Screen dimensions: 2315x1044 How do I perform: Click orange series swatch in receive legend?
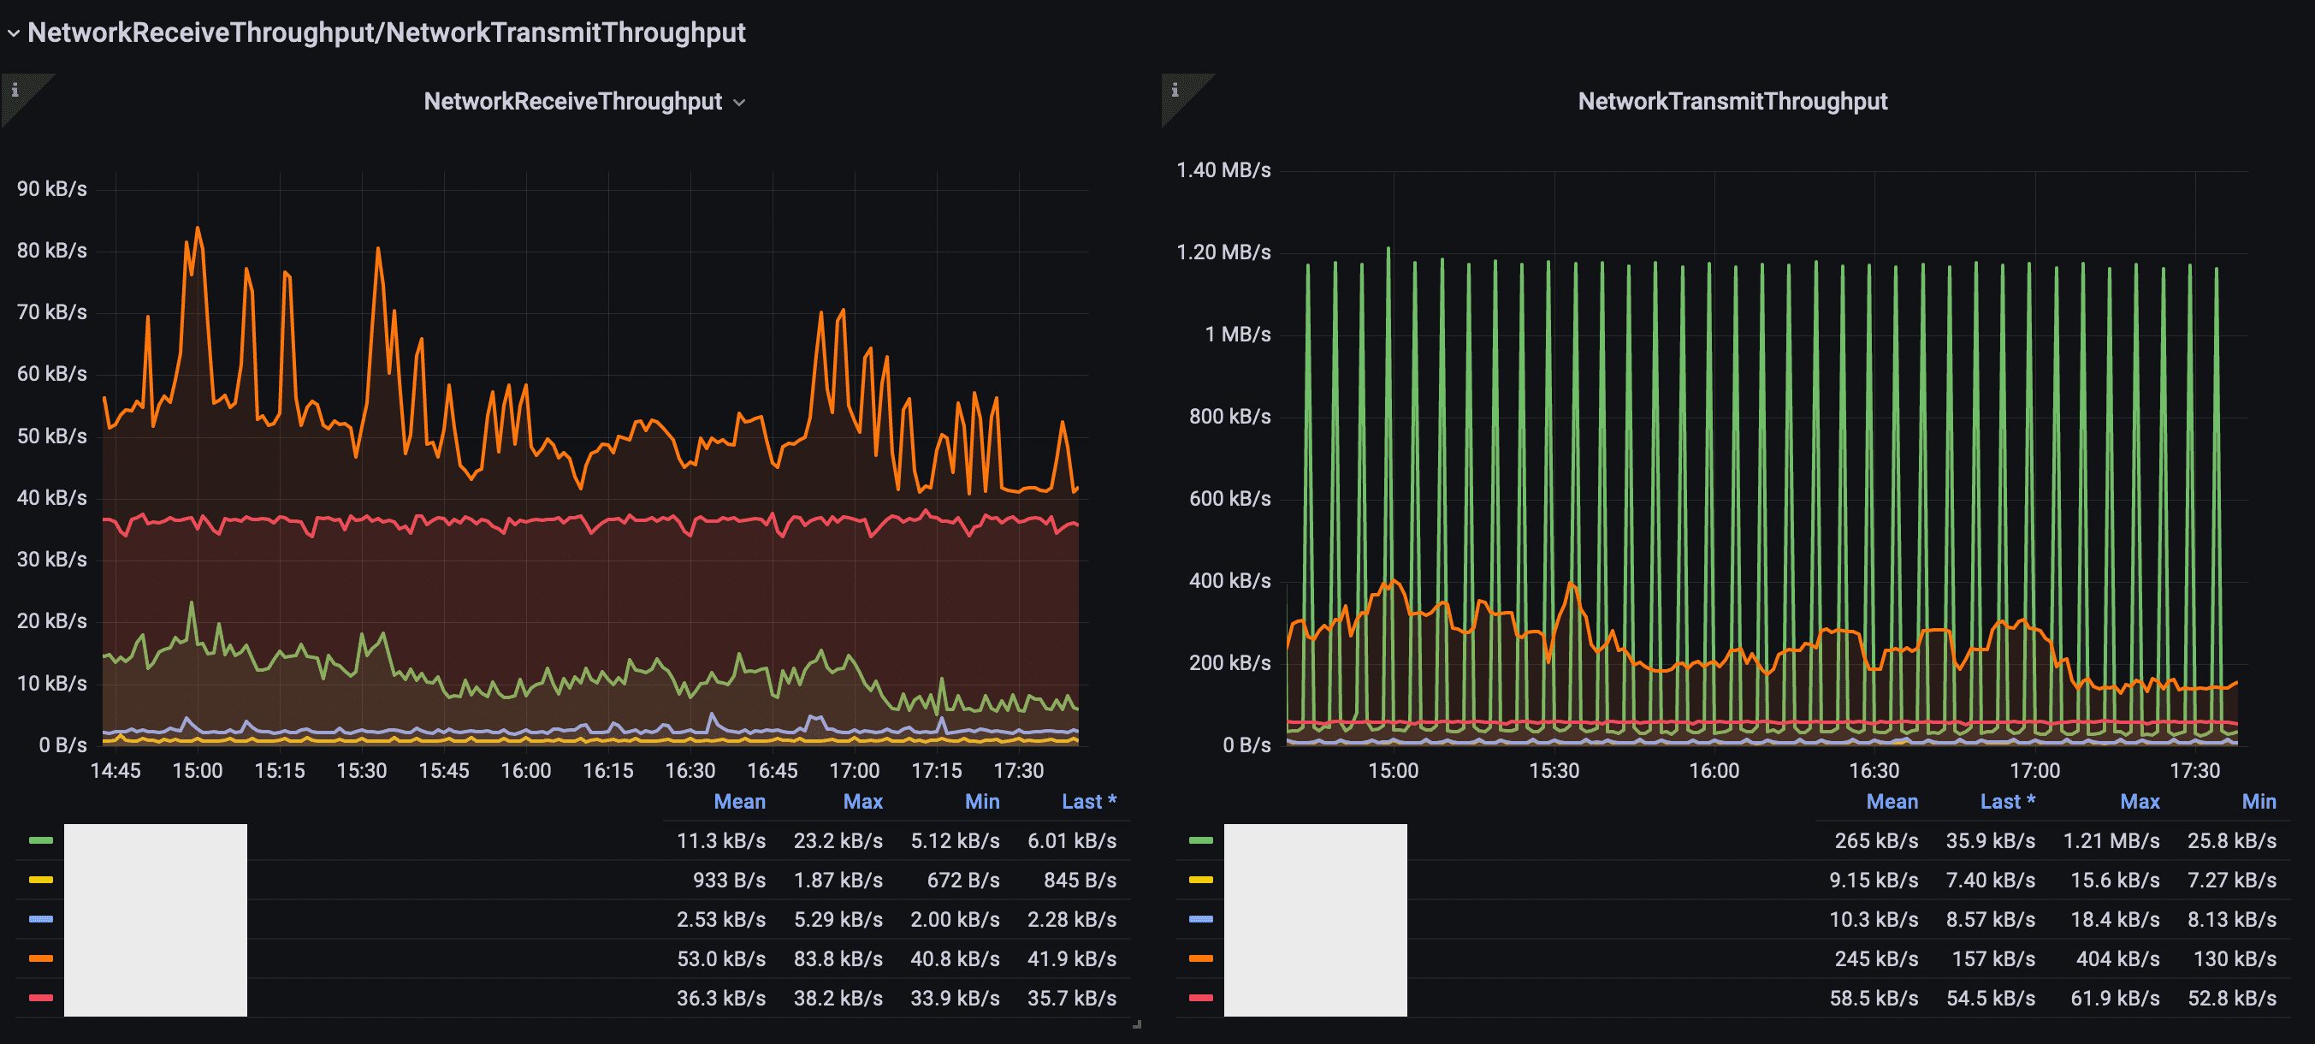[x=40, y=958]
